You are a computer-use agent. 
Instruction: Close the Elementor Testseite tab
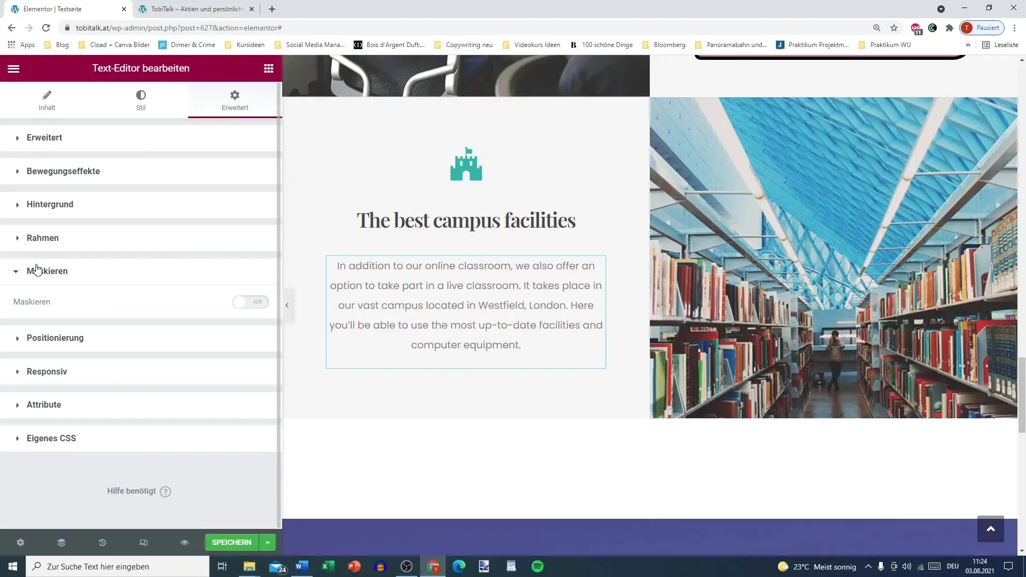[124, 9]
